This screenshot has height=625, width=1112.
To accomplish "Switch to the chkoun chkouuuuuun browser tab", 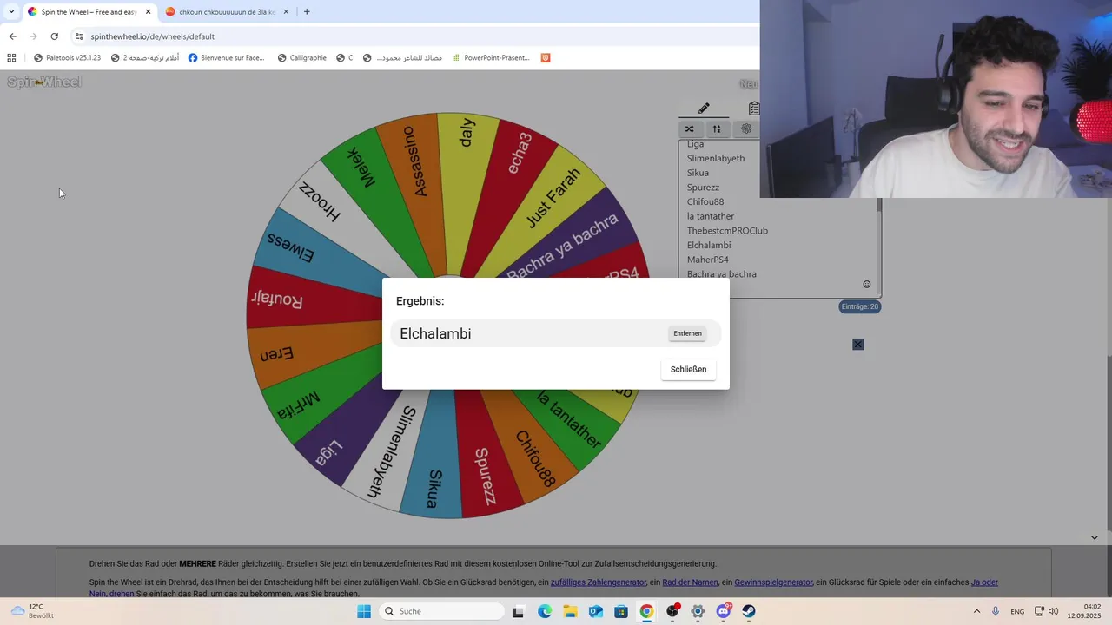I will point(226,12).
